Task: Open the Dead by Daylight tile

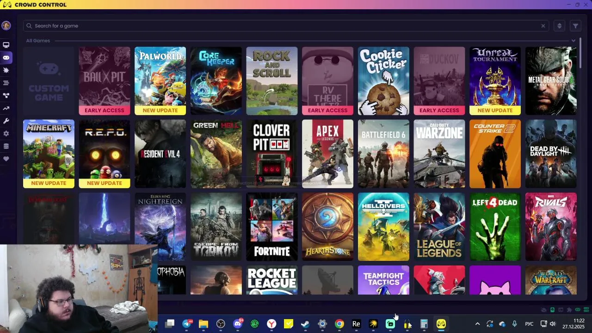Action: (551, 154)
